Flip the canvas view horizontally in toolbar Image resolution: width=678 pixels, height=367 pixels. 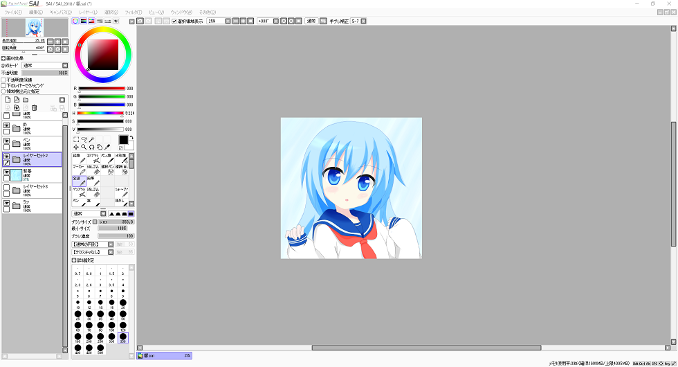click(x=323, y=21)
